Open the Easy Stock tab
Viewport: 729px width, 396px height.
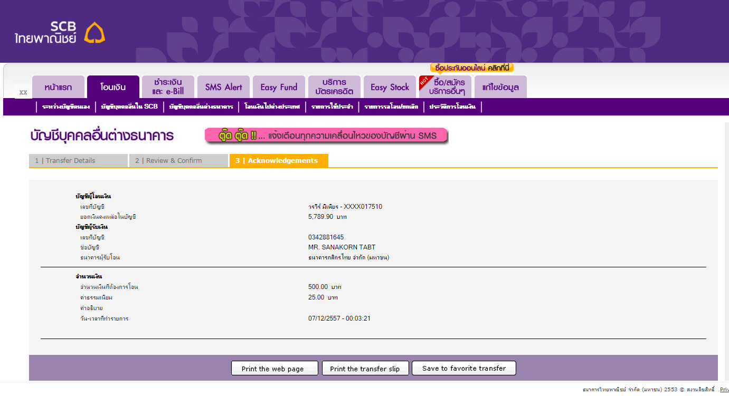click(390, 87)
